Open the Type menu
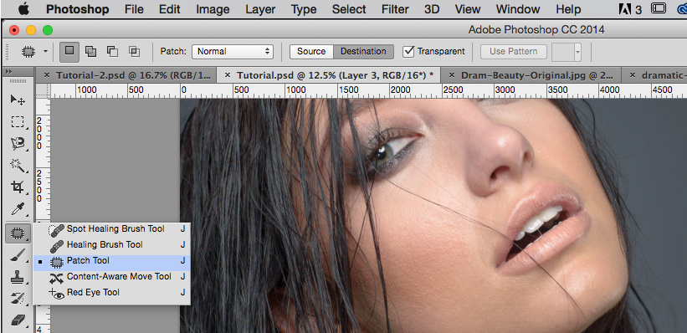This screenshot has width=687, height=333. 304,9
